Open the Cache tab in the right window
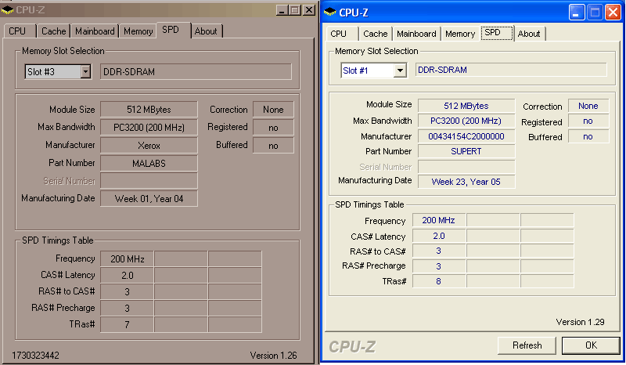 (x=375, y=34)
